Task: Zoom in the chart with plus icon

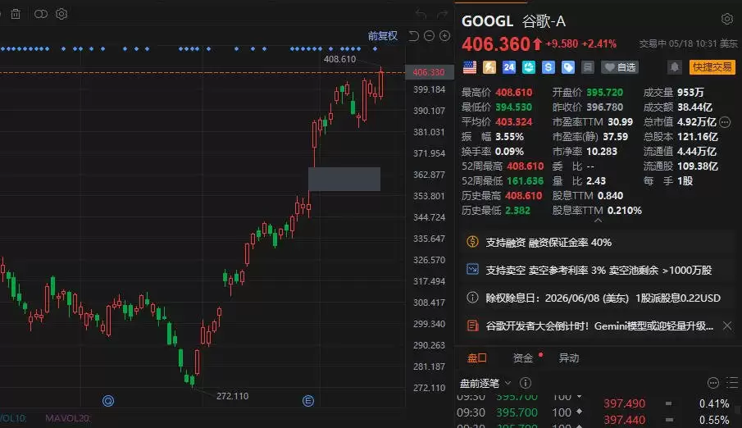Action: [x=445, y=36]
